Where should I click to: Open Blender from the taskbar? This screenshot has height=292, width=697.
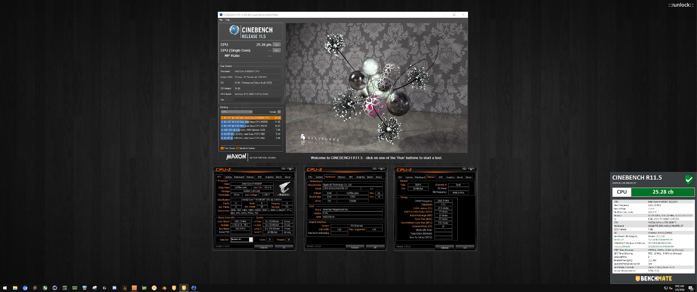pyautogui.click(x=164, y=288)
